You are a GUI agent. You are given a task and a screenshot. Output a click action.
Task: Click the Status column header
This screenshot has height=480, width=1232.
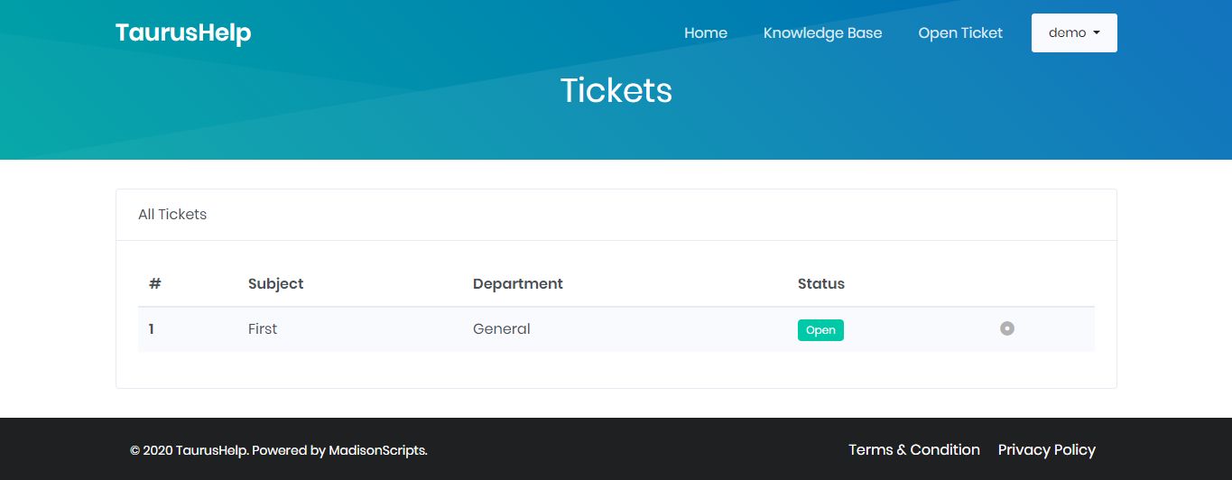tap(821, 283)
